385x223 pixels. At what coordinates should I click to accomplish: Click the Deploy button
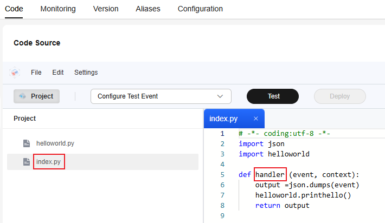click(340, 96)
